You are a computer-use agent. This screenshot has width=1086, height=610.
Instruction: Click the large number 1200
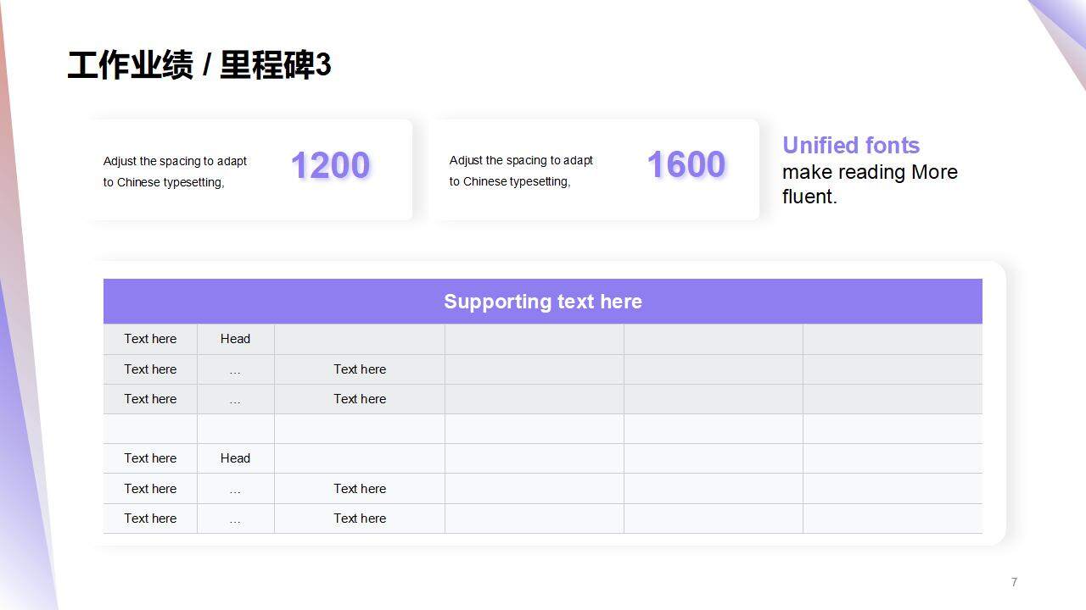pos(330,165)
